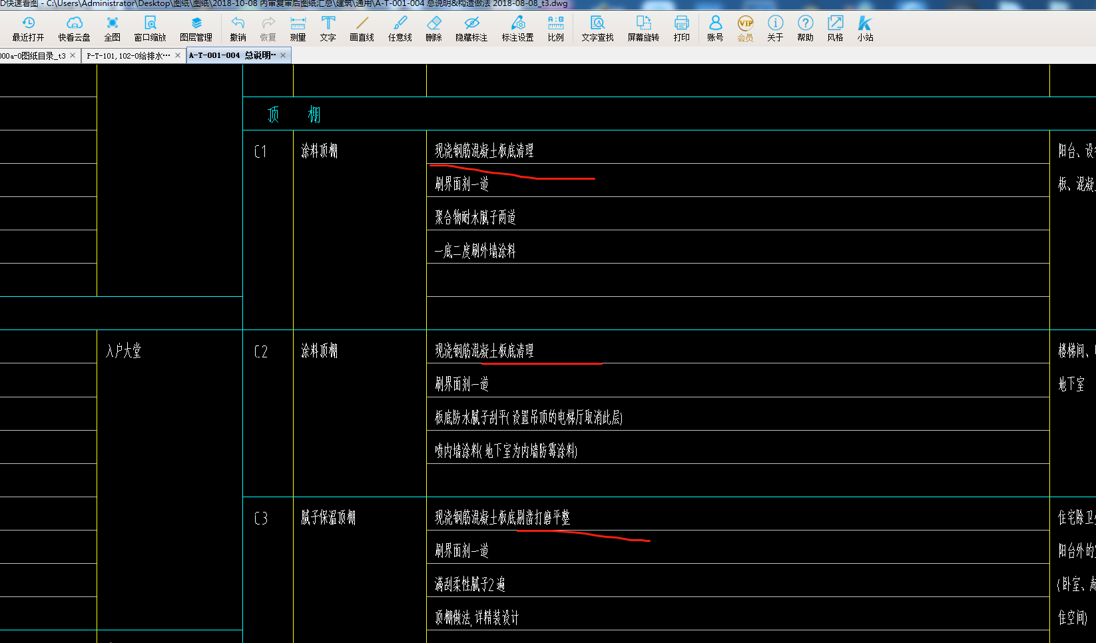Click the 现浇钢筋混凝土板底剔凿打磨平整 line

(503, 517)
